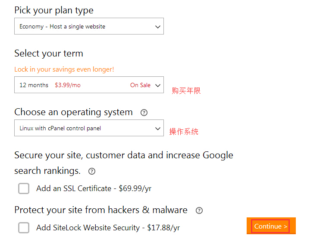This screenshot has width=326, height=248.
Task: Click the $3.99/mo price in term box
Action: point(68,85)
